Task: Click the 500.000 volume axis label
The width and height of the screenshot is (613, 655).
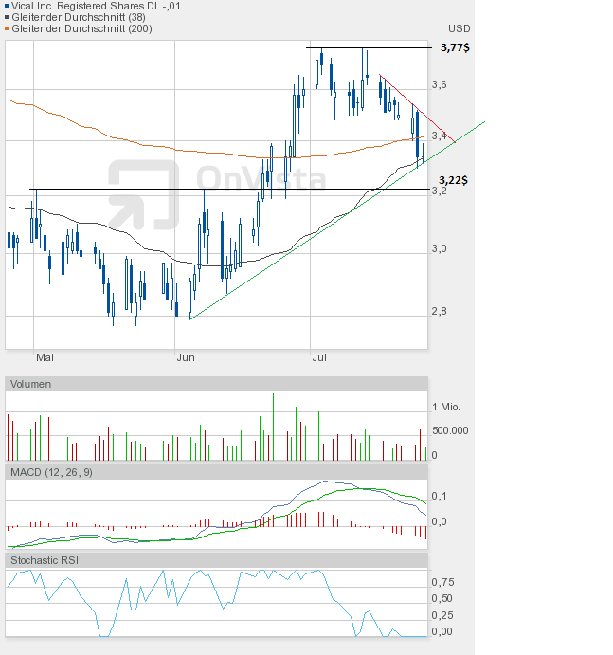Action: [x=450, y=430]
